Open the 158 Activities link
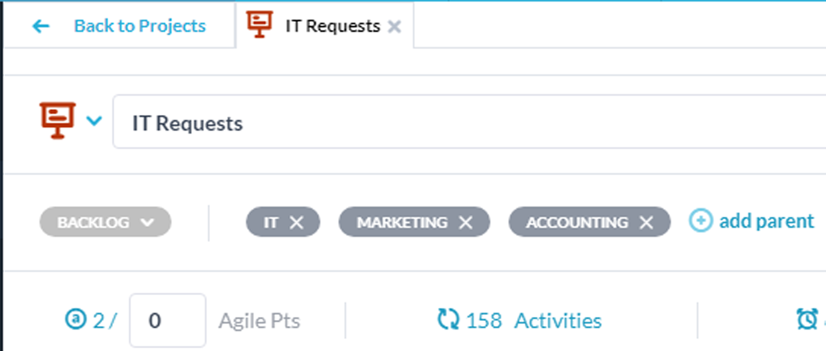 [534, 320]
